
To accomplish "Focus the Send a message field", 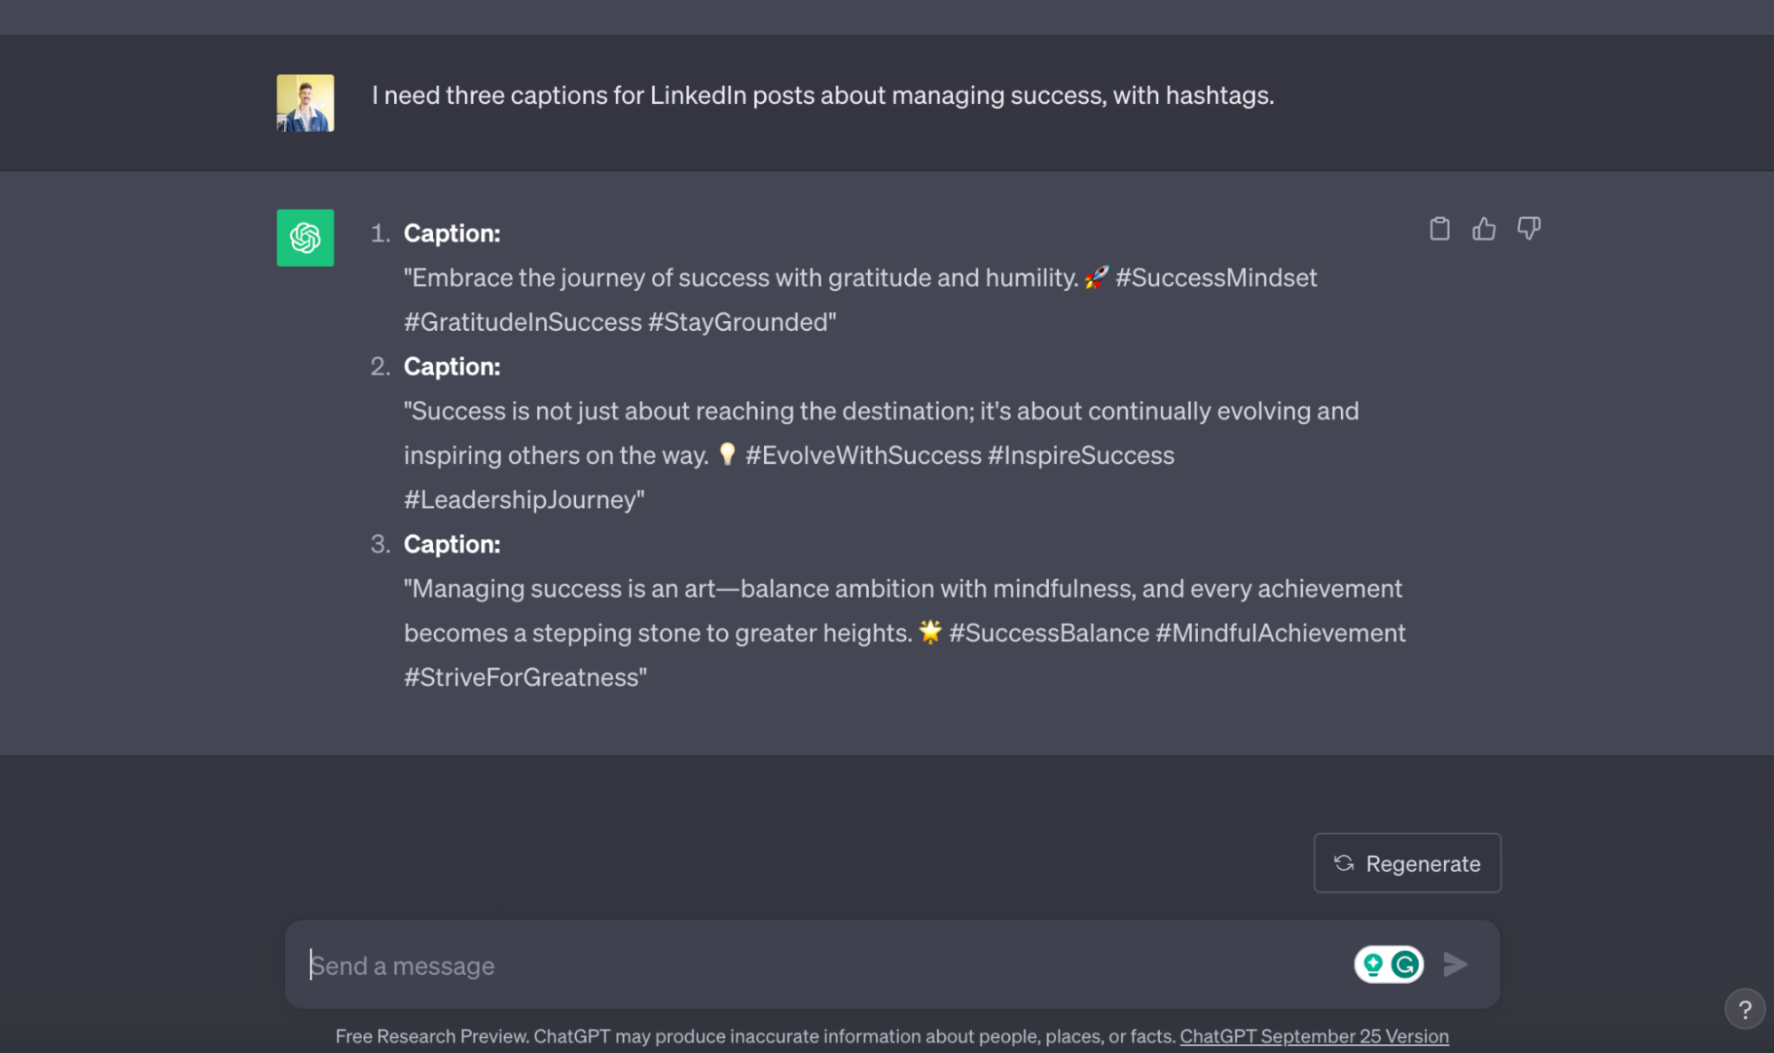I will click(x=825, y=965).
